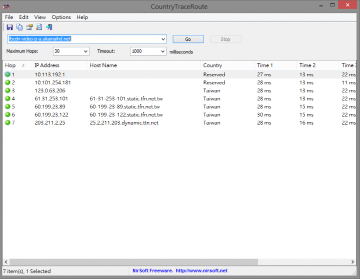This screenshot has width=360, height=279.
Task: Click the Find magnifier toolbar icon
Action: point(39,27)
